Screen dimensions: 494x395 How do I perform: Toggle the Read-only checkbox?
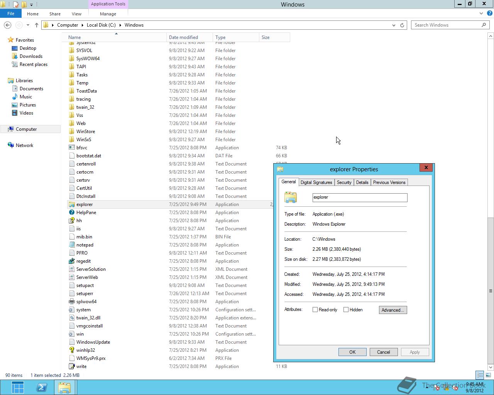pos(315,310)
